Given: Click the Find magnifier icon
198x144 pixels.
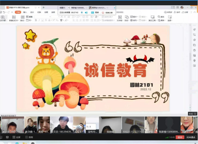Looking at the screenshot, I should [159, 17].
